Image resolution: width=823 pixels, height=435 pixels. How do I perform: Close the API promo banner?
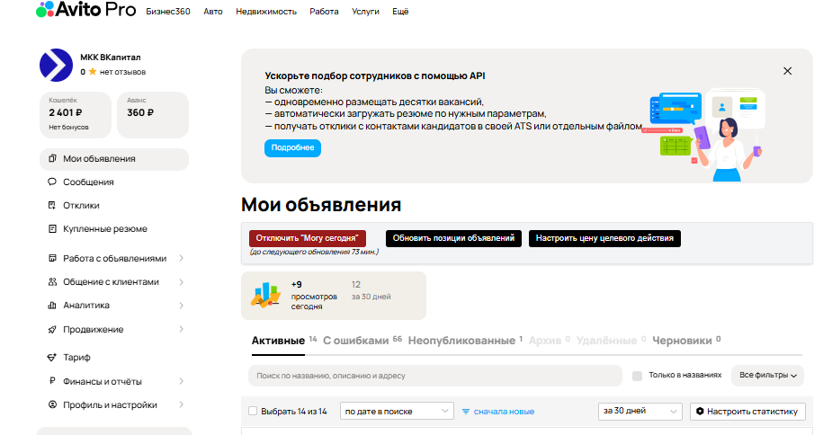pos(787,71)
